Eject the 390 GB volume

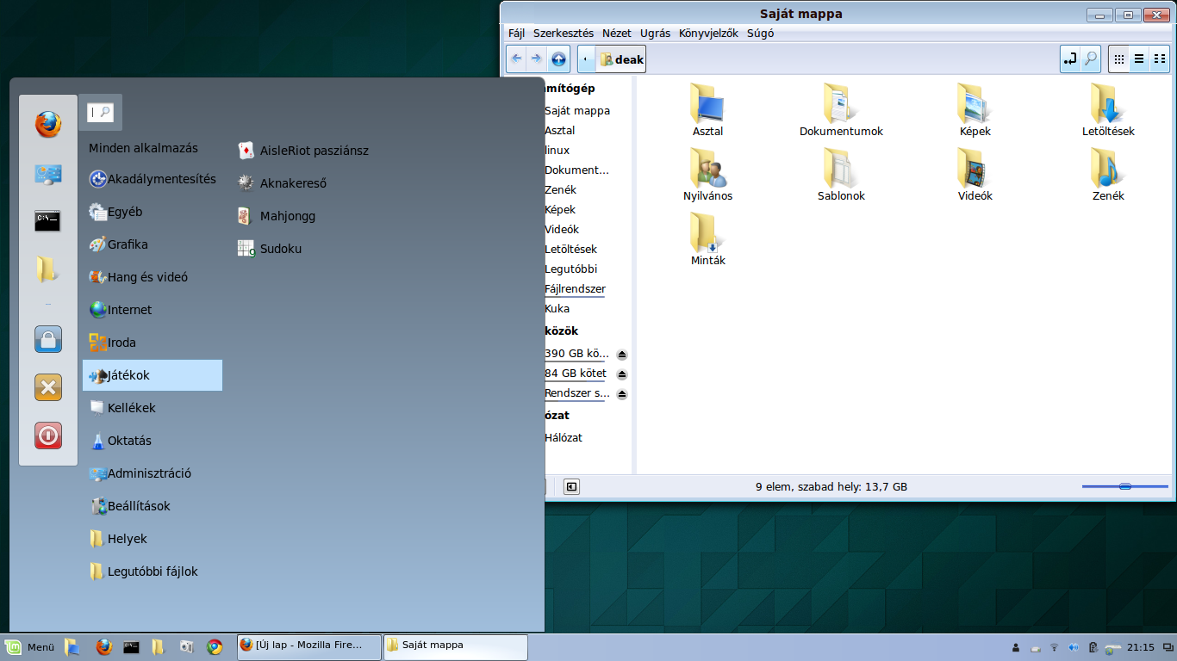click(x=622, y=355)
